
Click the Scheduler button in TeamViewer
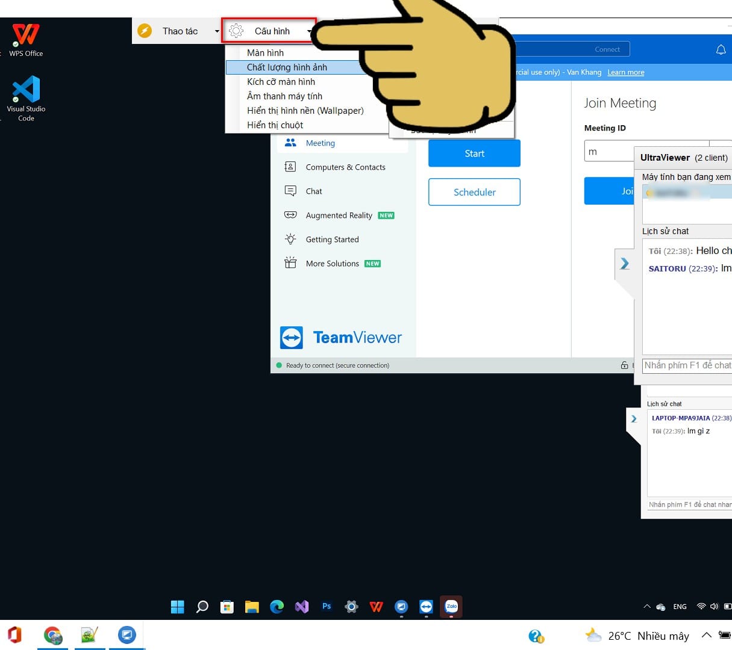pos(474,192)
